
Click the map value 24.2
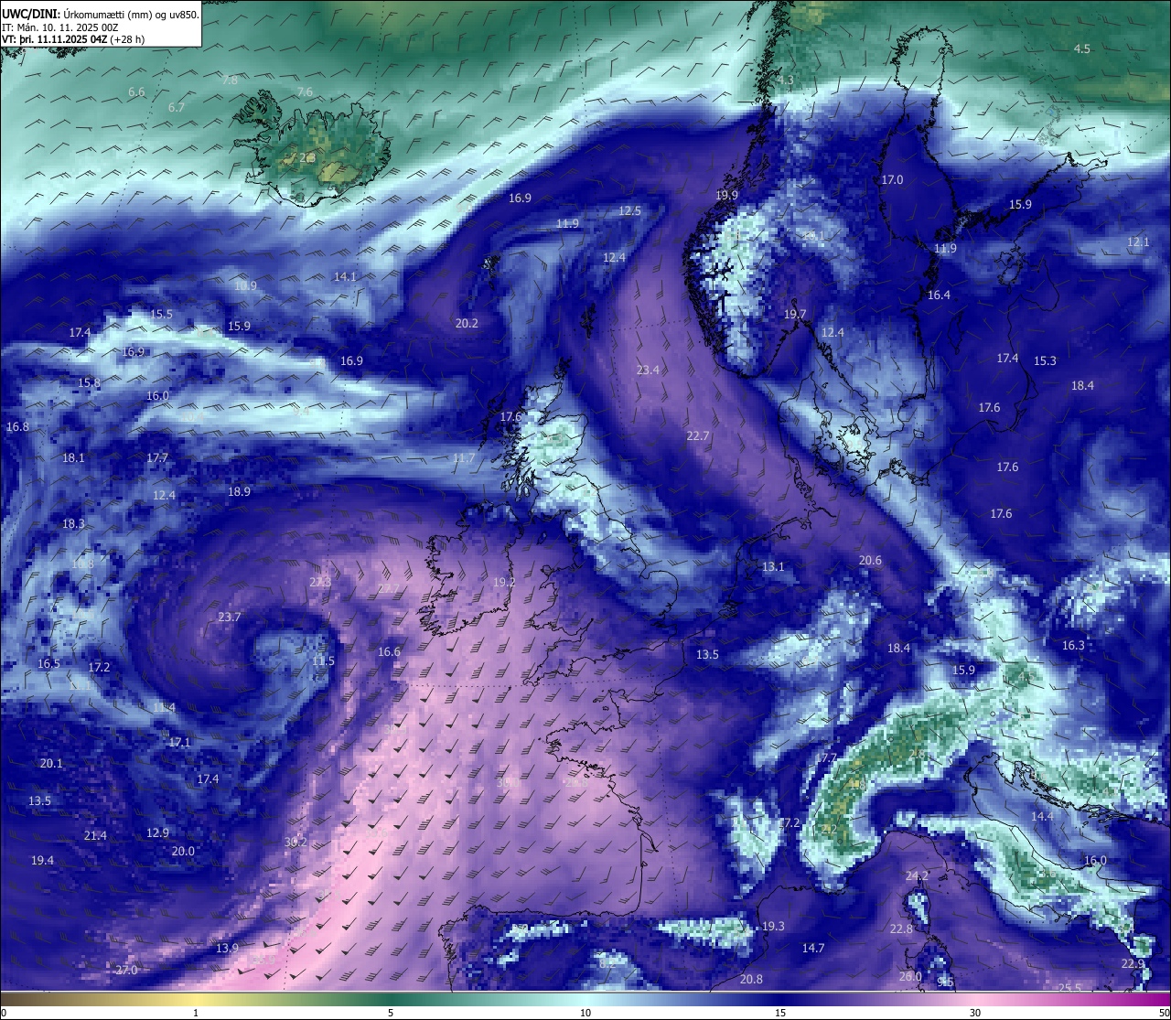click(x=917, y=875)
